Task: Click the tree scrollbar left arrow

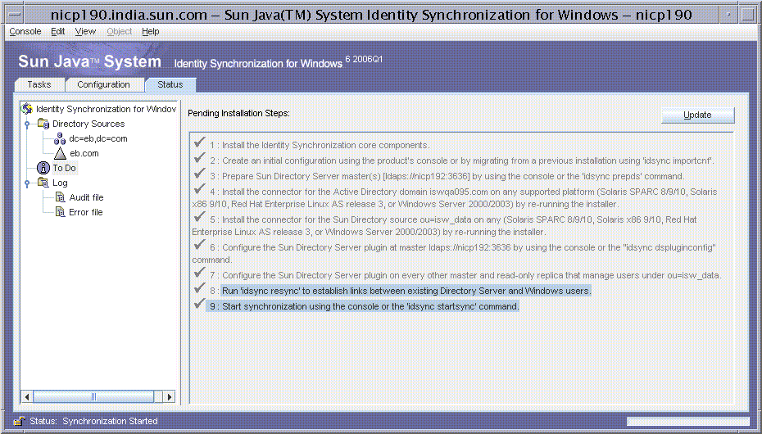Action: (x=27, y=396)
